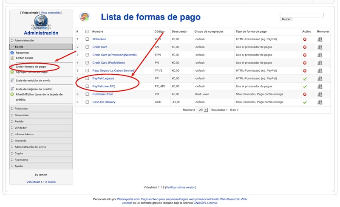Delete Purchase Order with trash icon
The image size is (340, 207).
[x=320, y=94]
